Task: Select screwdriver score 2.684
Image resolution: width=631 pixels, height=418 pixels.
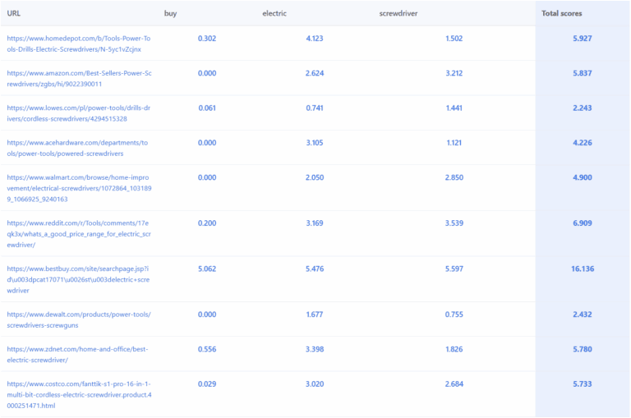Action: (454, 384)
